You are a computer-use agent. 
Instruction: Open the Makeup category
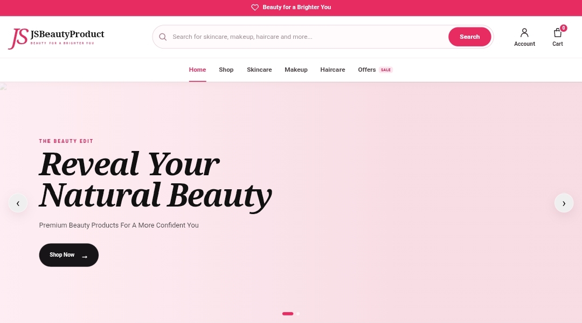296,70
